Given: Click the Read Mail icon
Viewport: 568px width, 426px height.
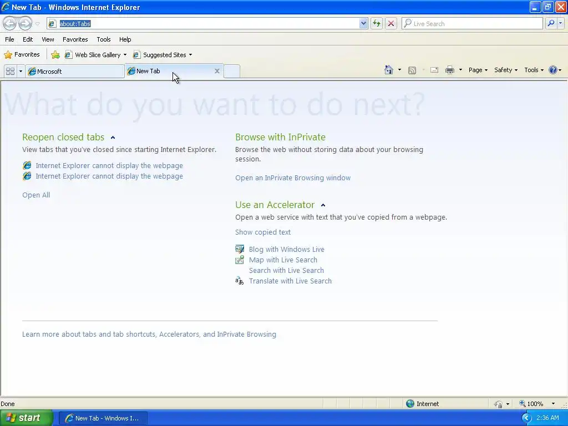Looking at the screenshot, I should click(434, 70).
